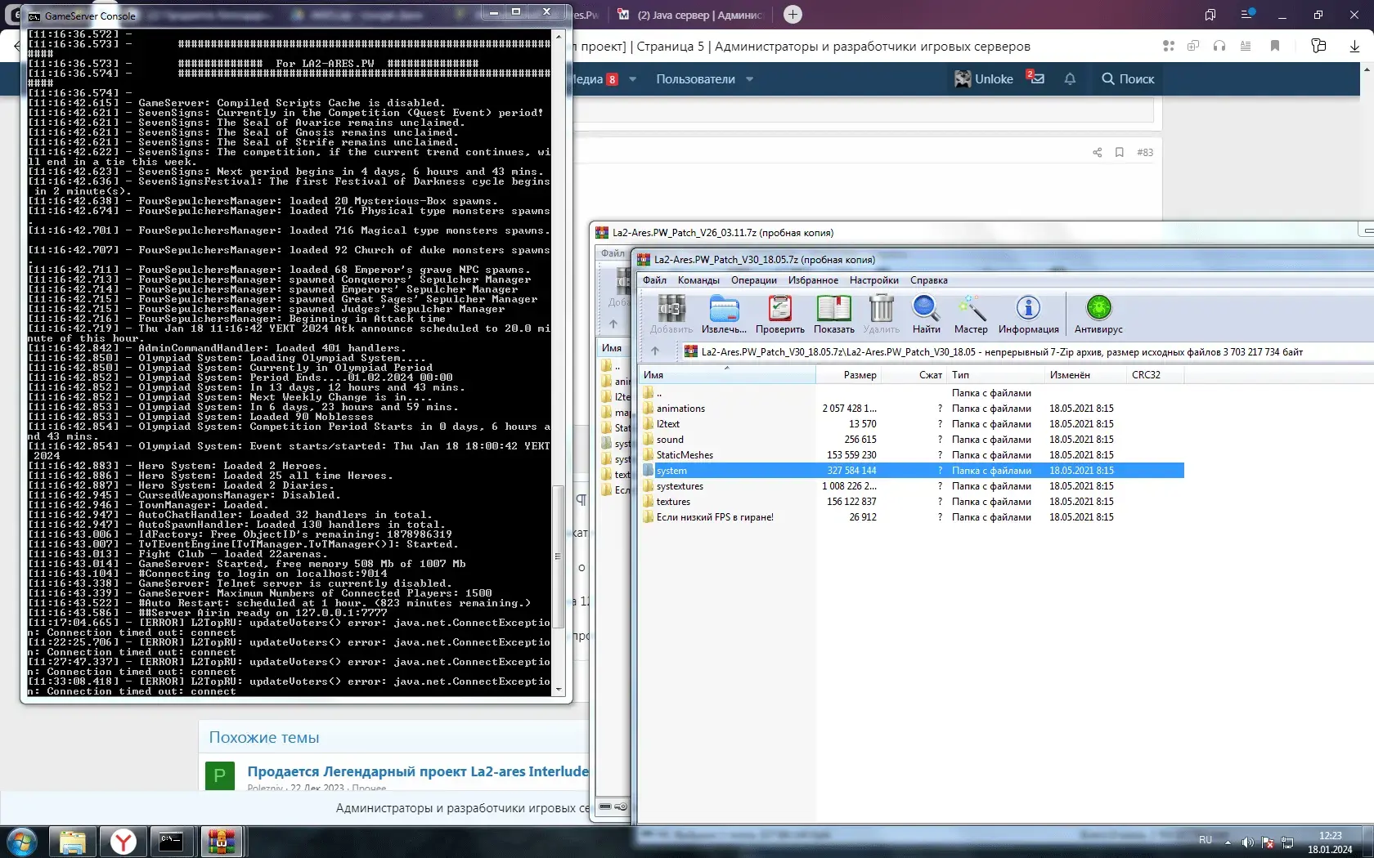Viewport: 1374px width, 858px height.
Task: Open post number #83 link
Action: (x=1144, y=152)
